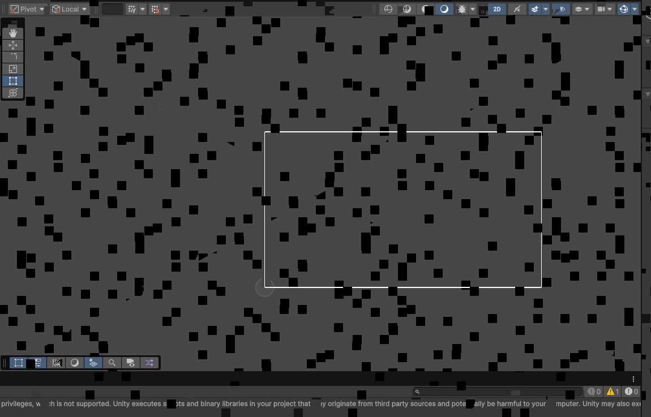This screenshot has height=417, width=651.
Task: Open the Local handle rotation dropdown
Action: [x=69, y=9]
